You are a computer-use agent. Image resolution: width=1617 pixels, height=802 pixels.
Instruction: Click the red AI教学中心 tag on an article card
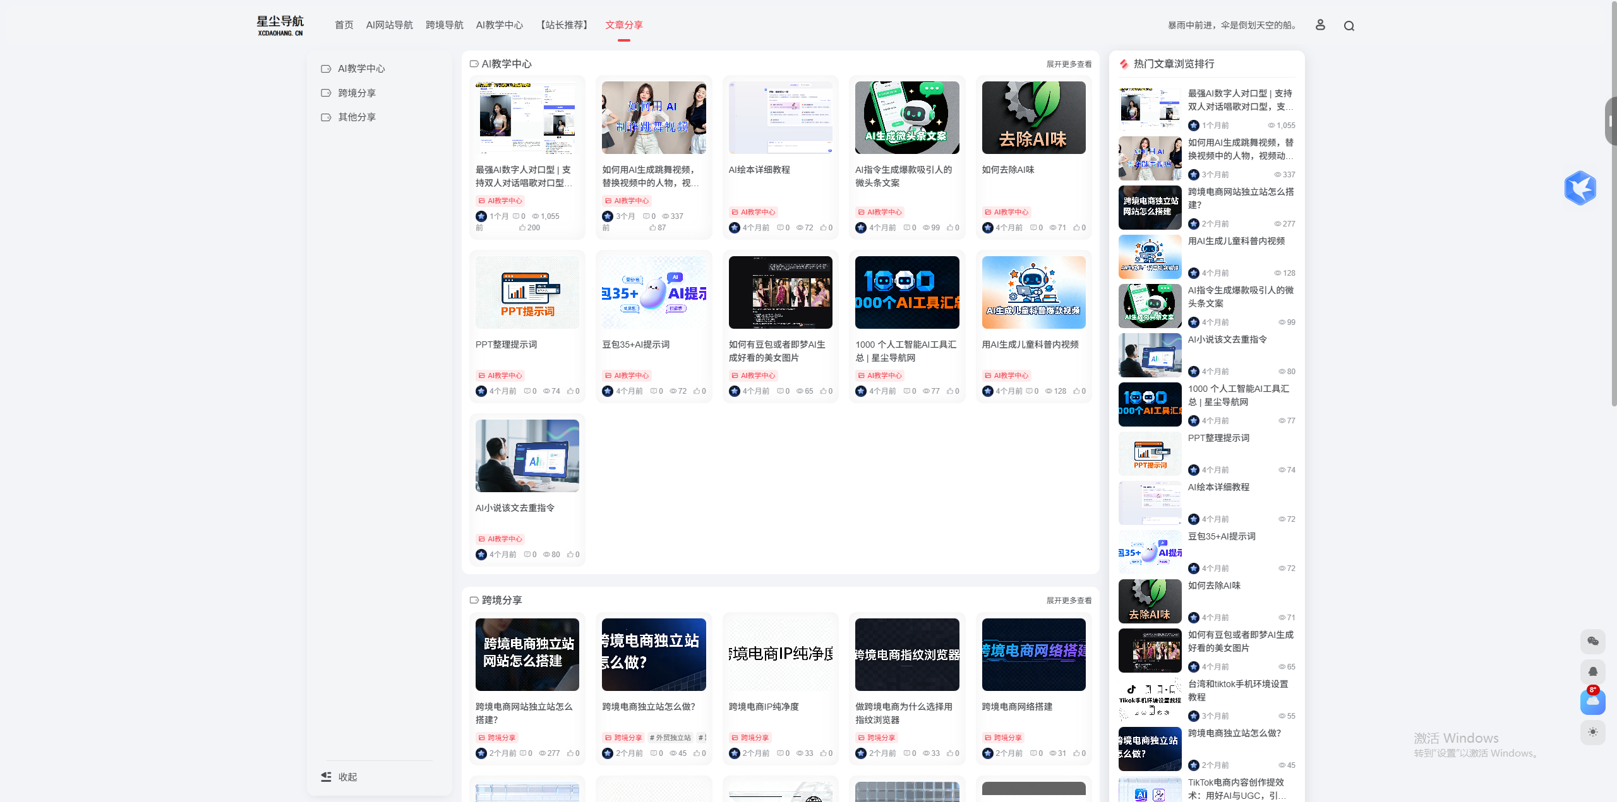(x=501, y=201)
